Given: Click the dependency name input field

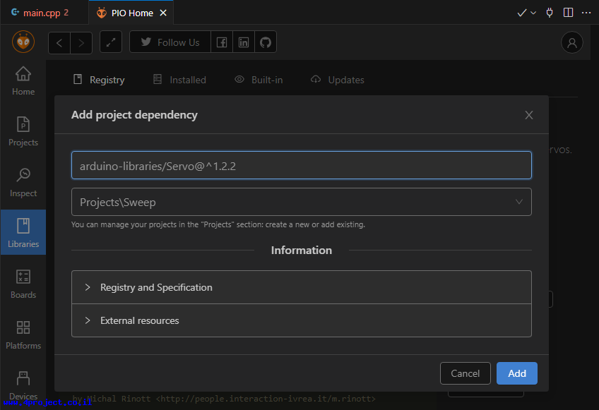Looking at the screenshot, I should tap(302, 165).
